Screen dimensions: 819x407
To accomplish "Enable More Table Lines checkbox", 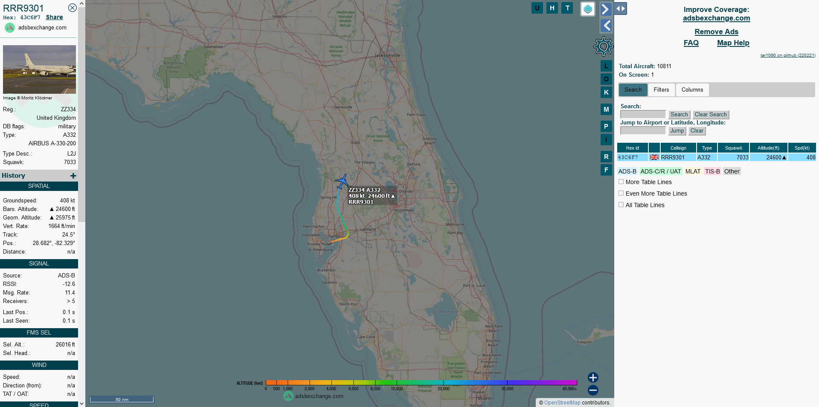I will (x=621, y=182).
